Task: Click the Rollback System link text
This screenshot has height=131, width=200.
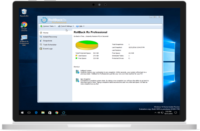Action: [x=86, y=70]
